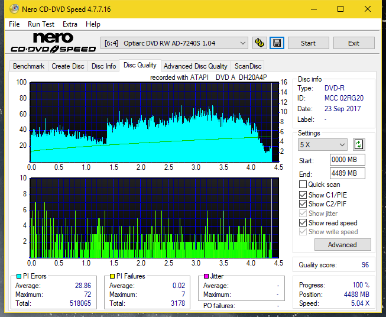The height and width of the screenshot is (317, 386).
Task: Switch to the Create Disc tab
Action: (x=68, y=66)
